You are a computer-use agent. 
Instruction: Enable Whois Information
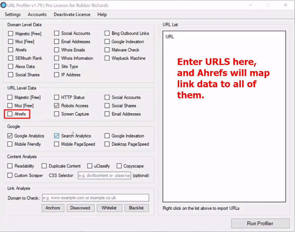click(x=56, y=58)
